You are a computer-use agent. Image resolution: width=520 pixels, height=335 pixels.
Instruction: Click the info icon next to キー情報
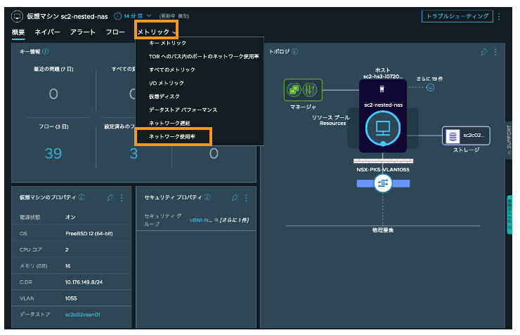coord(46,52)
